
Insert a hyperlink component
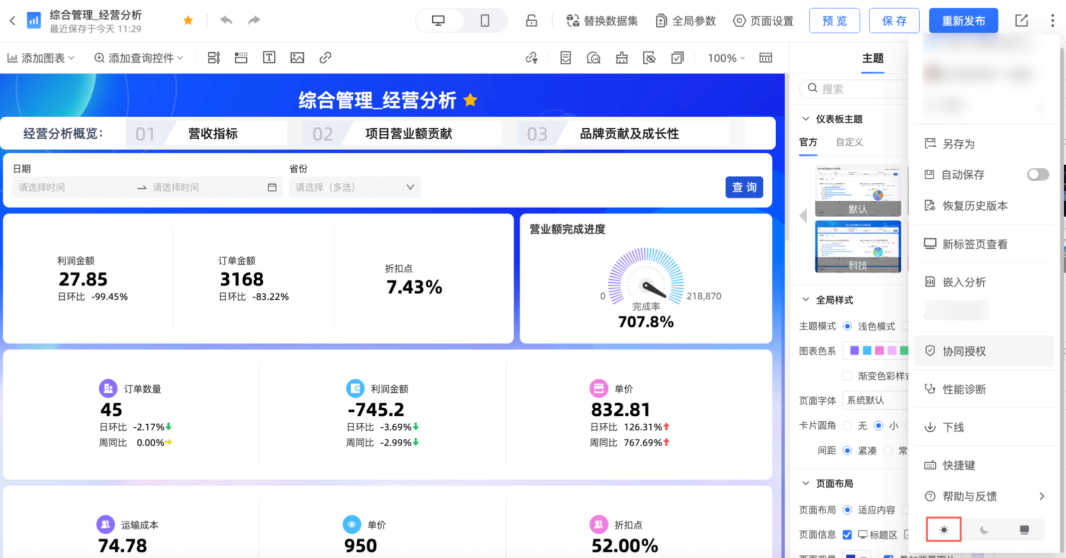click(x=325, y=58)
